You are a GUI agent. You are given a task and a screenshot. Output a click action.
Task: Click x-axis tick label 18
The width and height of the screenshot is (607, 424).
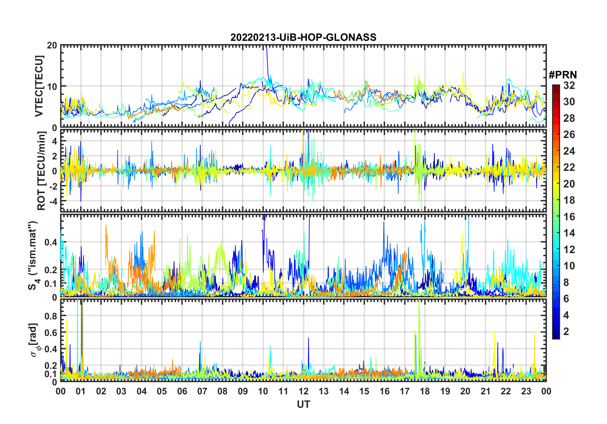point(425,391)
